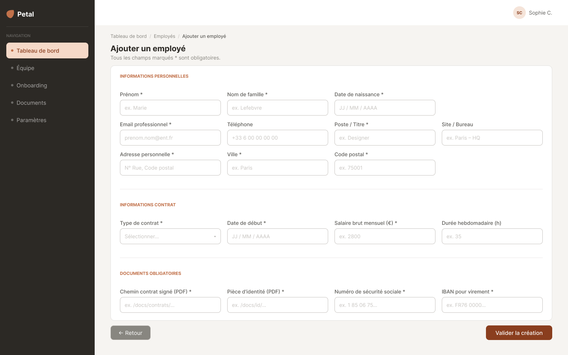This screenshot has width=568, height=355.
Task: Focus the Adresse personnelle field
Action: coord(170,168)
